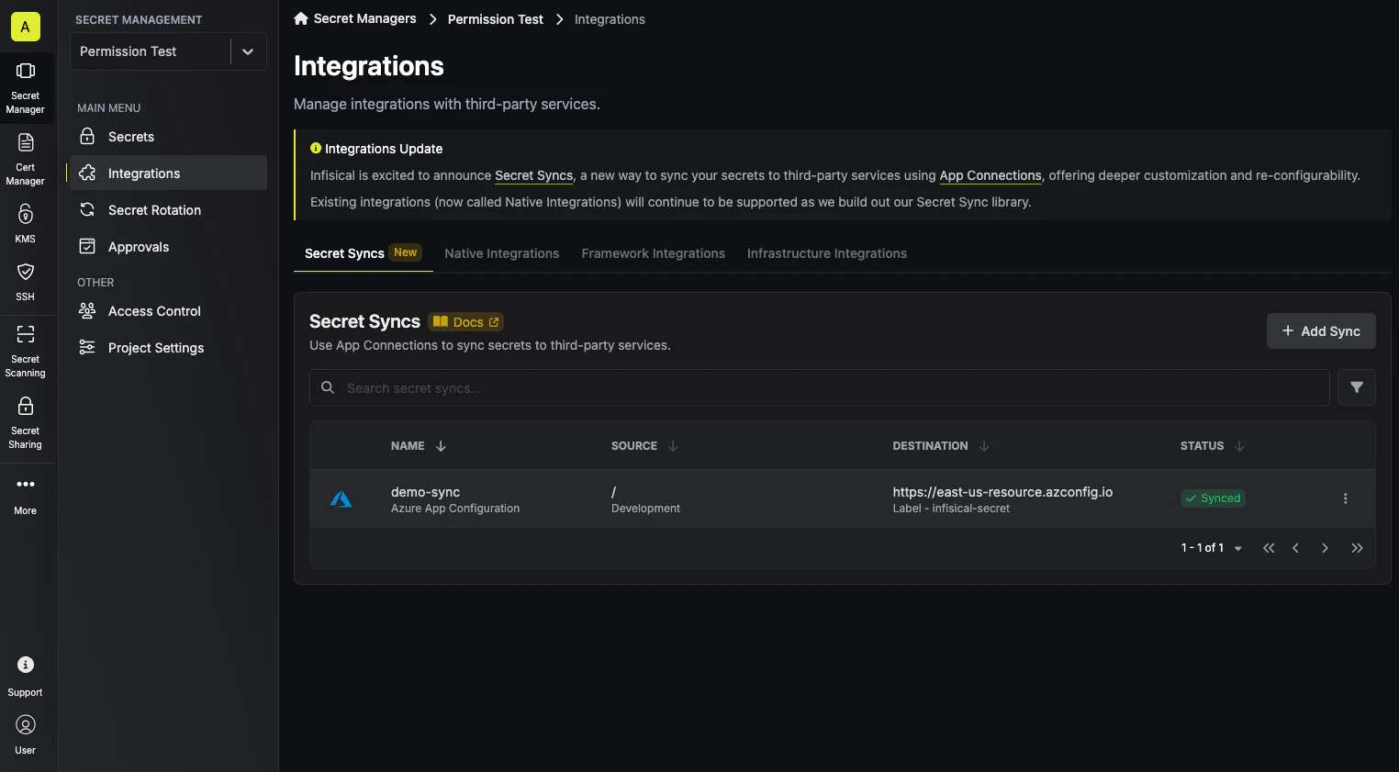
Task: Click the More ellipsis icon
Action: tap(26, 484)
